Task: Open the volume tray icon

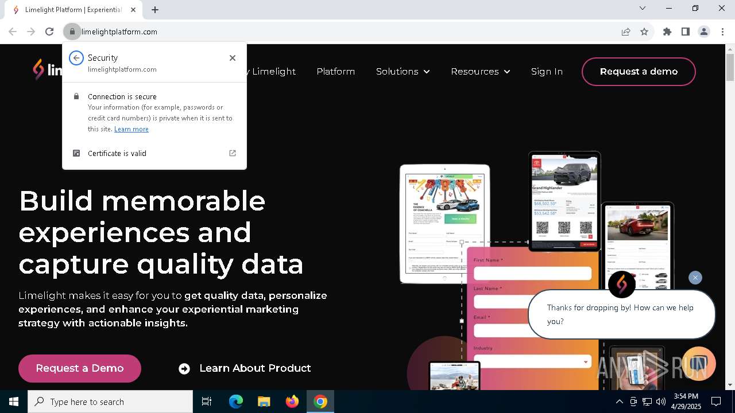Action: click(661, 402)
